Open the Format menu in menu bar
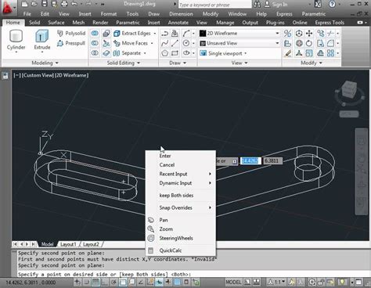371x288 pixels. (109, 14)
